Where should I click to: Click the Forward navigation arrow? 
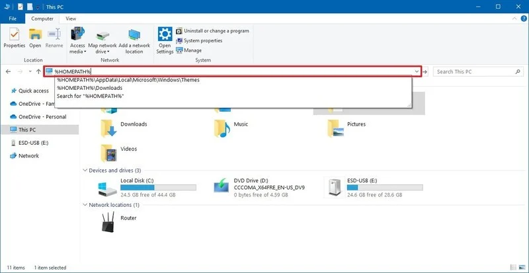click(x=20, y=71)
